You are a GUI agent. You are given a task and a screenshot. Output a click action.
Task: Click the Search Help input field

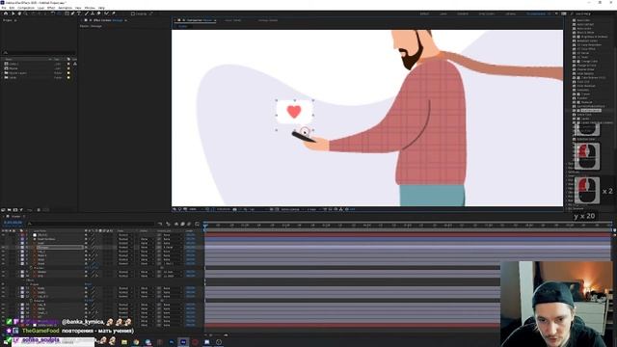tap(594, 13)
